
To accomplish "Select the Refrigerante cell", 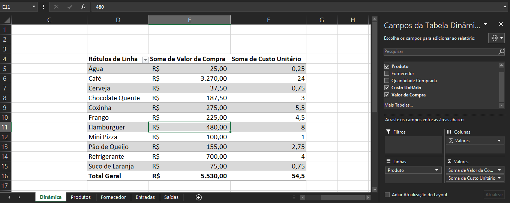I will [x=118, y=156].
